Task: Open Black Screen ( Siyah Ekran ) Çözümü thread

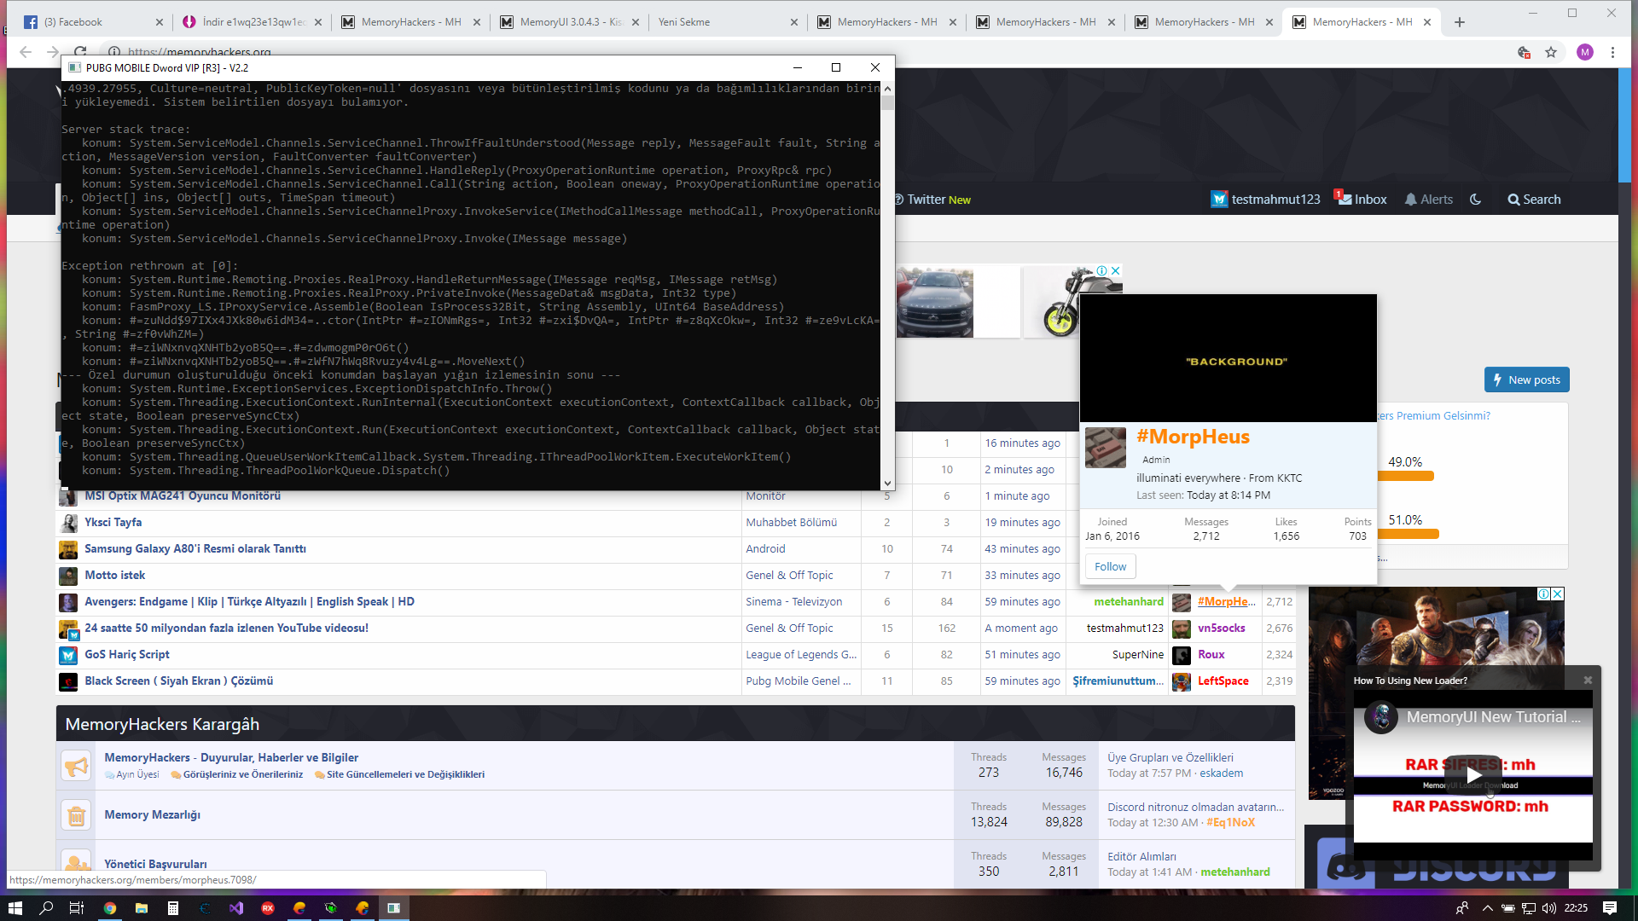Action: [179, 681]
